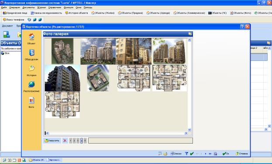Click Поиск телефона toolbar item
The width and height of the screenshot is (272, 164).
pos(14,20)
